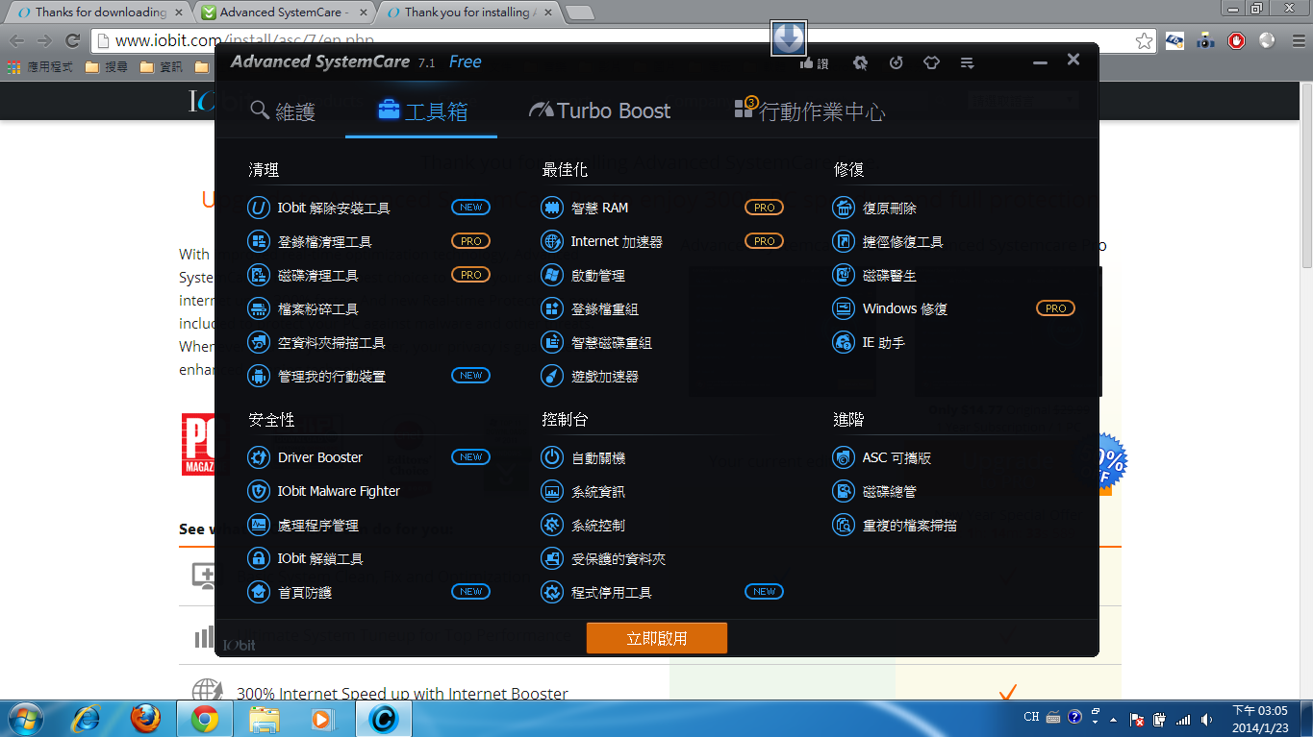Reload the browser page
Image resolution: width=1313 pixels, height=737 pixels.
point(72,40)
